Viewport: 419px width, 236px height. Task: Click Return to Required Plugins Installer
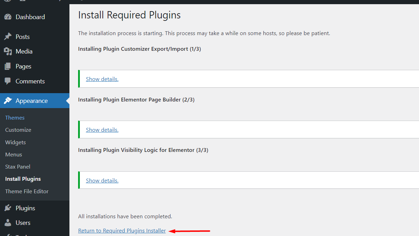pyautogui.click(x=122, y=230)
